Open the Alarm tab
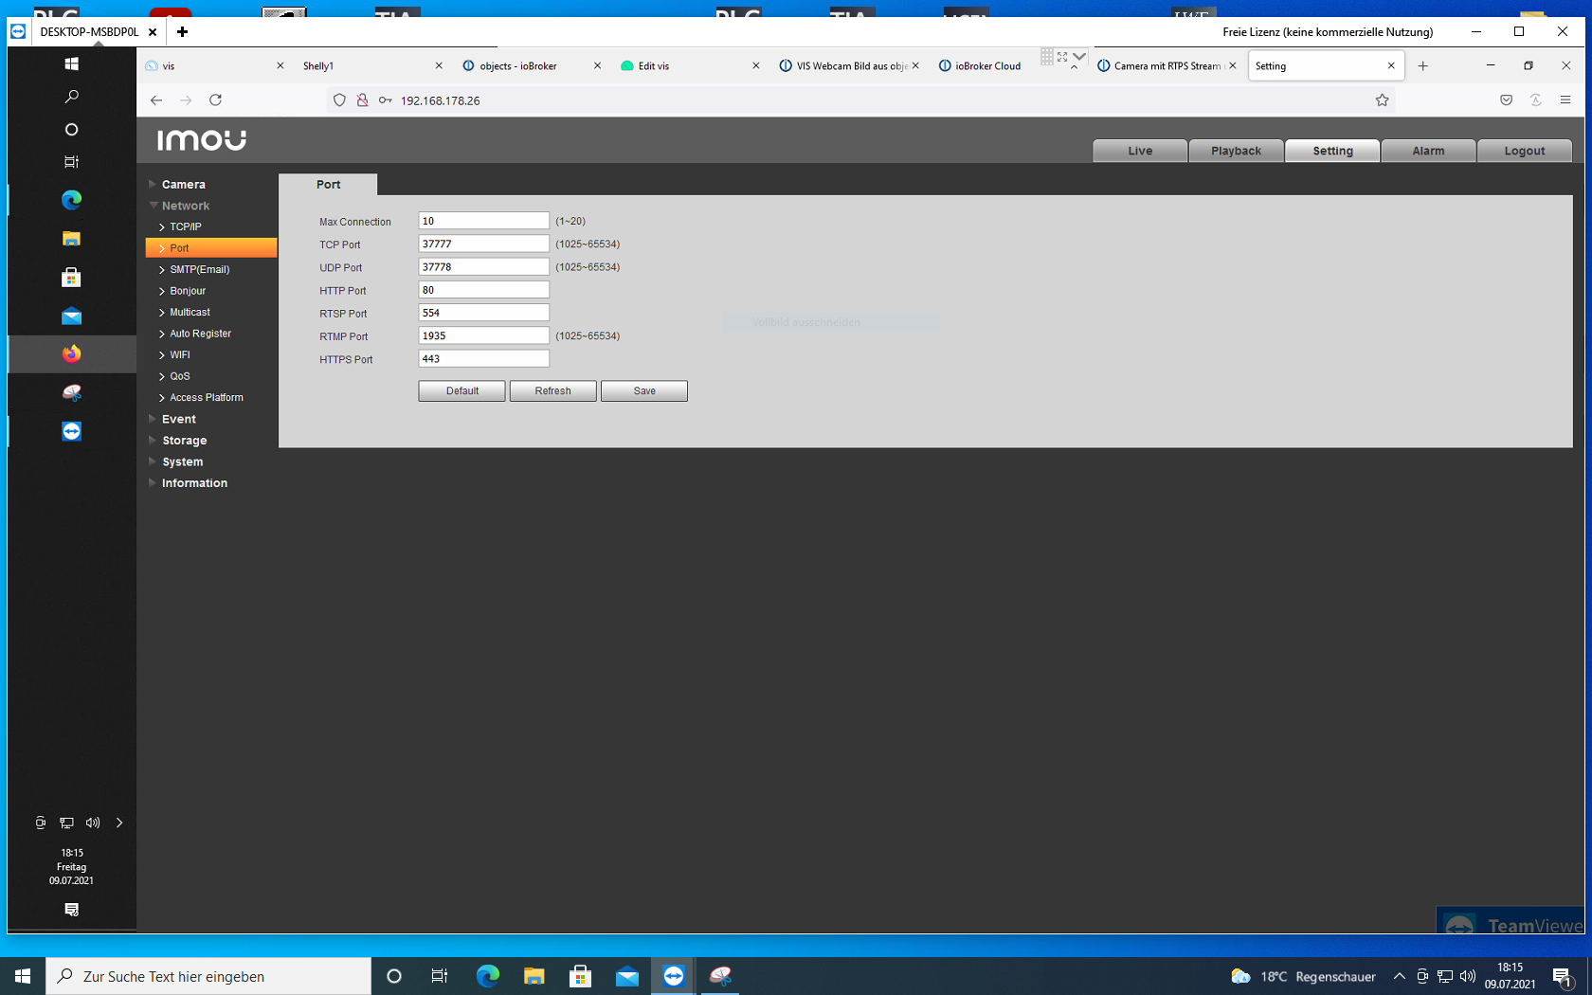 [1428, 151]
